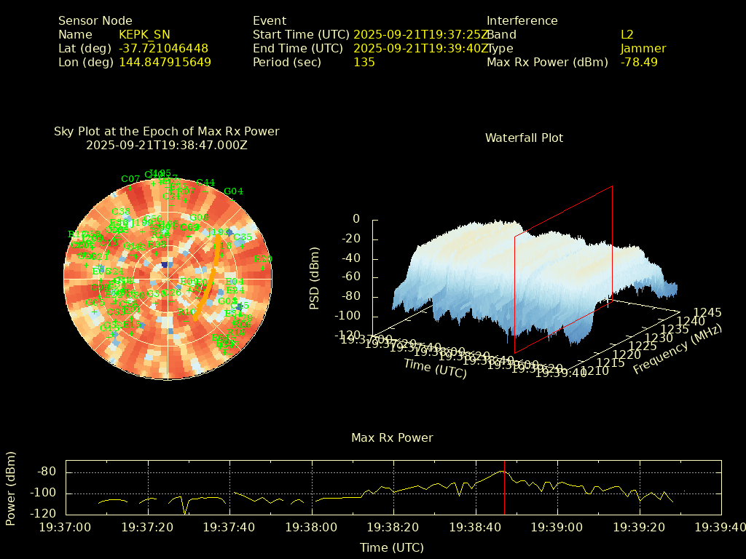Click the E04 satellite marker

pos(235,282)
